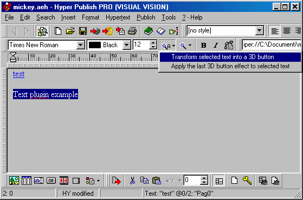The image size is (303, 200).
Task: Open the Insert menu
Action: tap(68, 17)
